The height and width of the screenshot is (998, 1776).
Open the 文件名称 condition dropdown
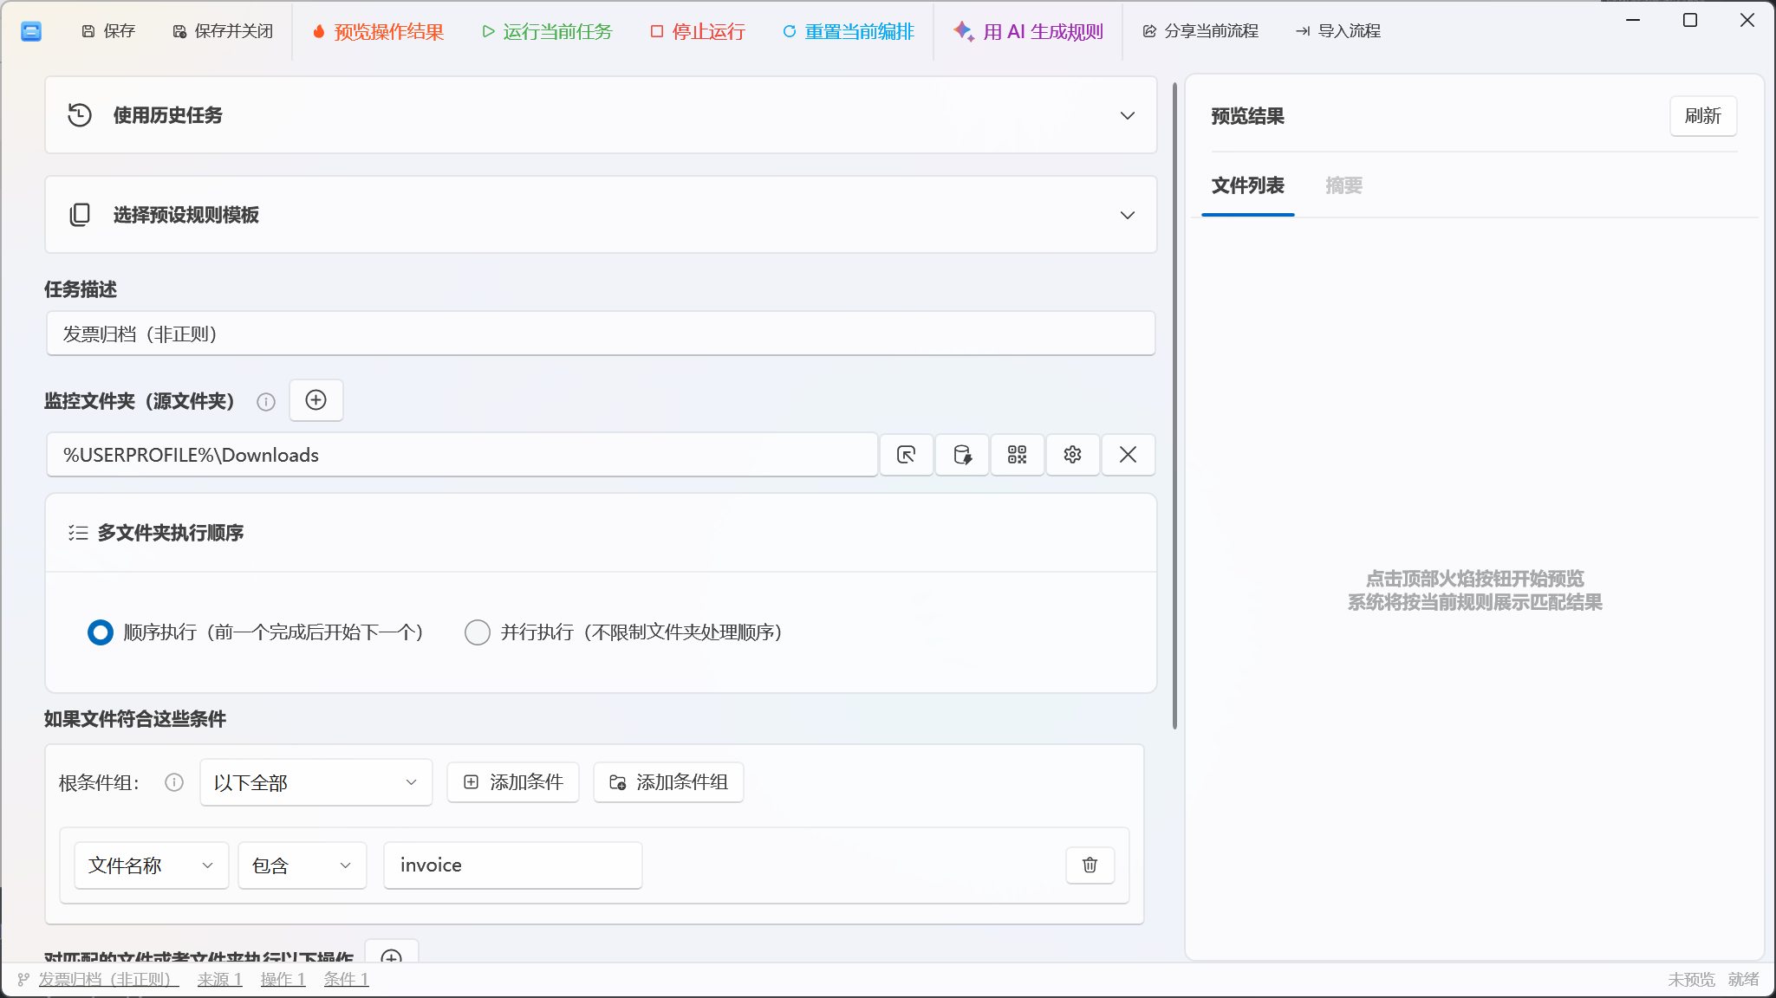click(x=152, y=865)
